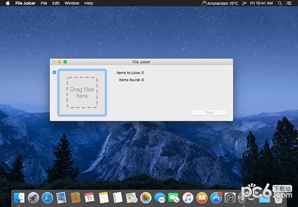The height and width of the screenshot is (207, 298).
Task: Toggle the checkbox beside the drop zone
Action: pos(54,72)
